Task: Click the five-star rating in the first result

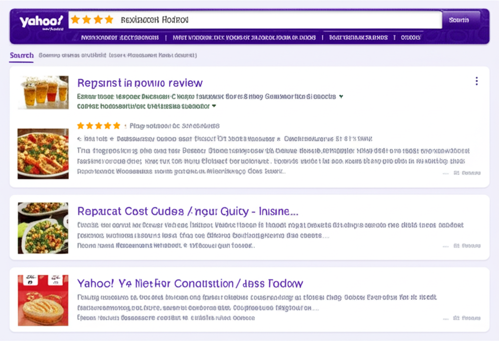Action: (x=98, y=126)
